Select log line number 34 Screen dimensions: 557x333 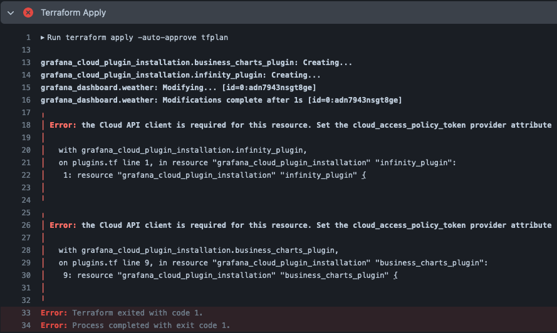(x=26, y=325)
